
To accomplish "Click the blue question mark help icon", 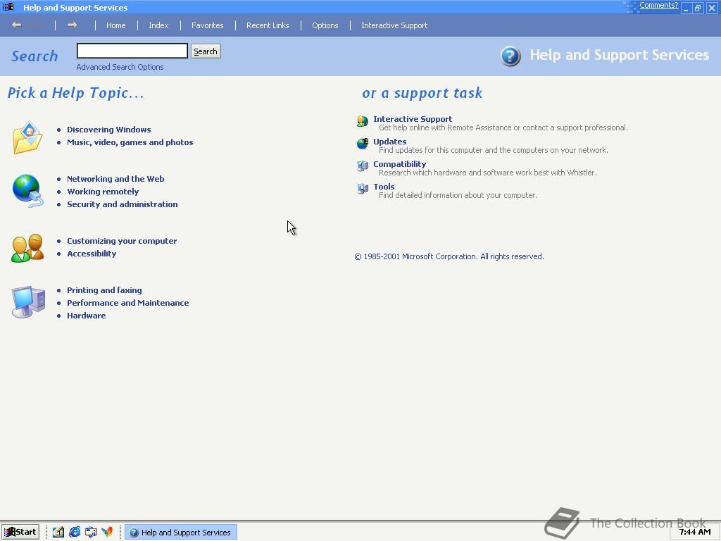I will point(510,56).
